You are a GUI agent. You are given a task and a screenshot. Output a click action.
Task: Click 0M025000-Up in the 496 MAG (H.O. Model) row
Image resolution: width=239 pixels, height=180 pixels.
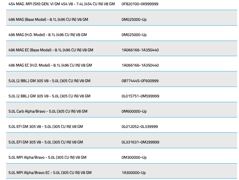click(x=134, y=35)
